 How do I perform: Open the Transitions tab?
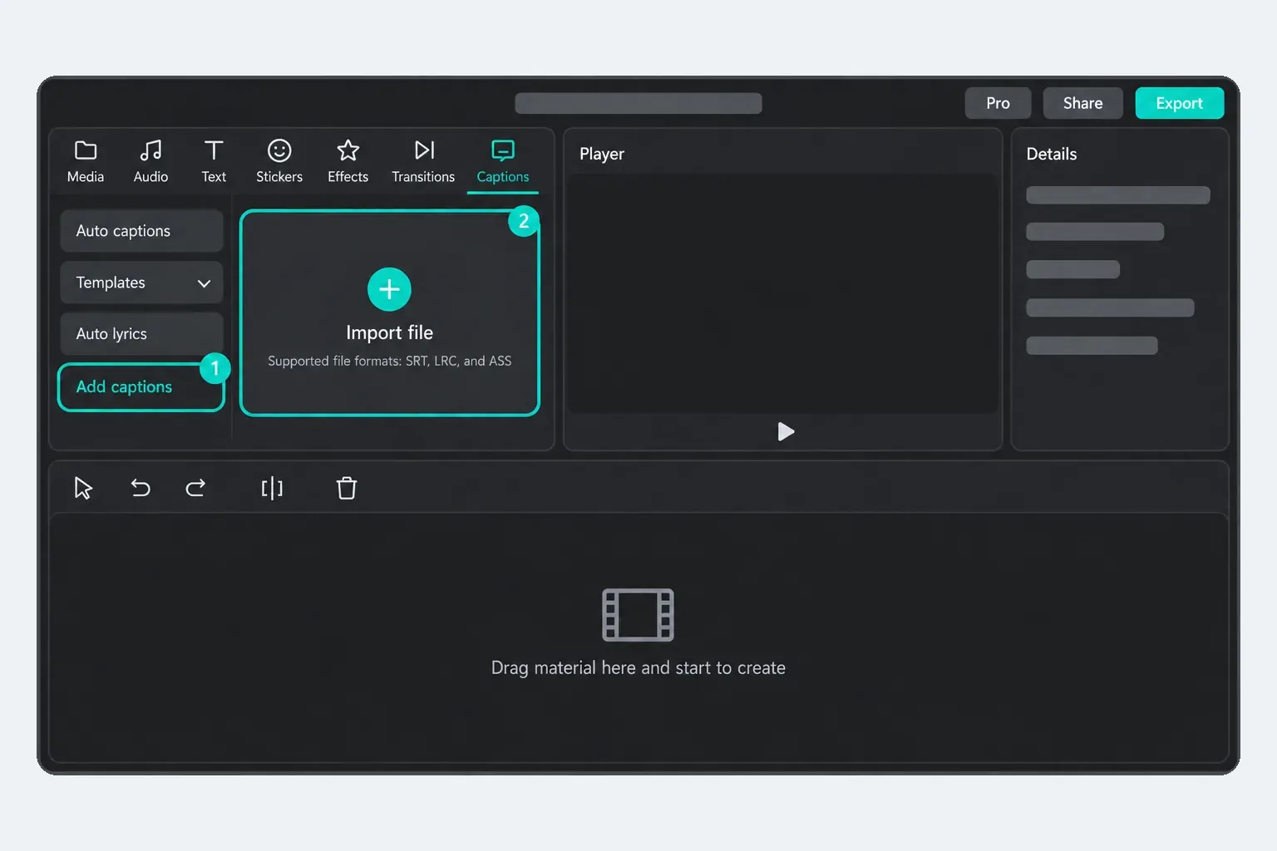(x=423, y=162)
